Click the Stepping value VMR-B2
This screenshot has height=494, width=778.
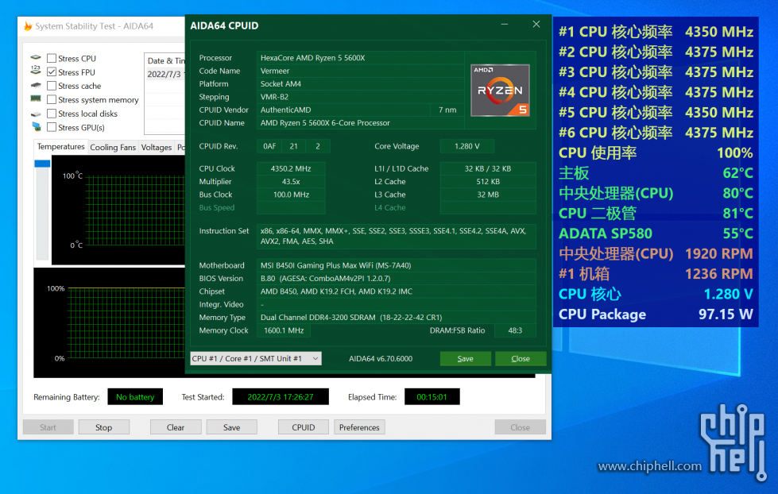pos(361,97)
